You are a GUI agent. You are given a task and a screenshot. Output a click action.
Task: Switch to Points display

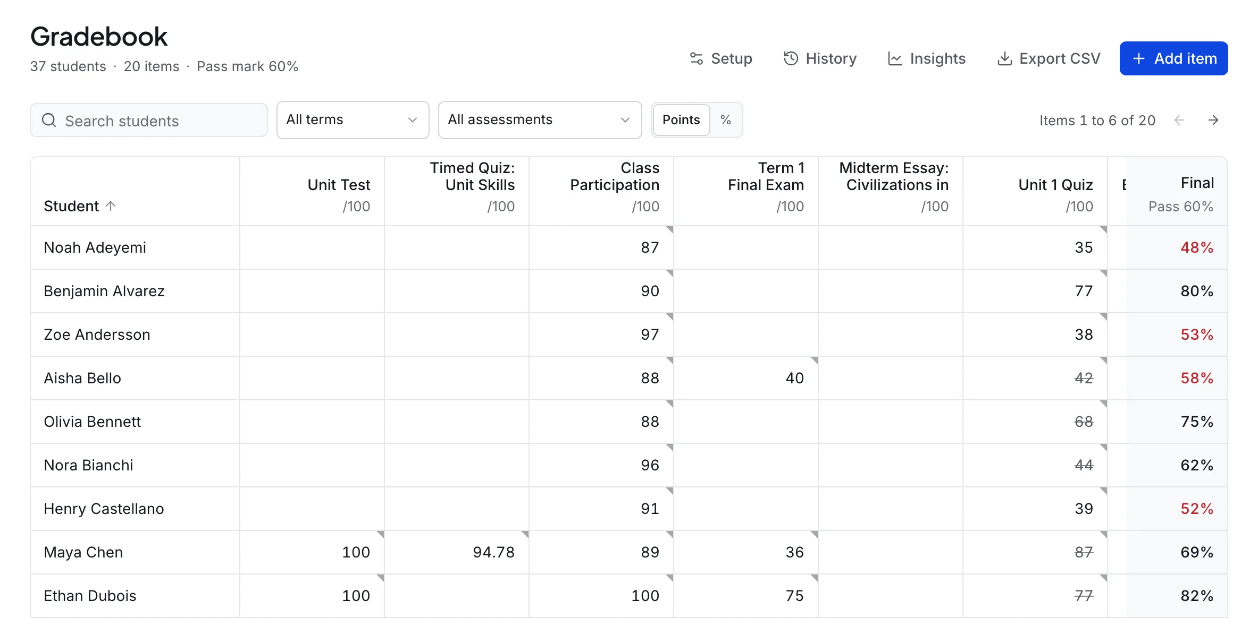(x=681, y=120)
